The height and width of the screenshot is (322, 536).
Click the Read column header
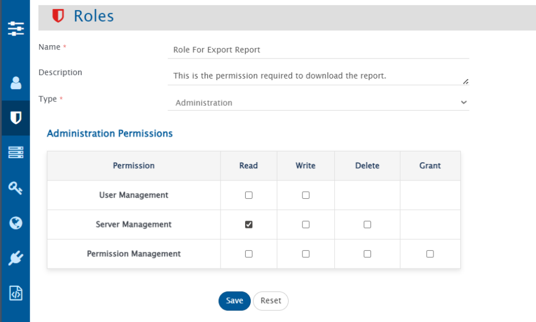pos(248,166)
